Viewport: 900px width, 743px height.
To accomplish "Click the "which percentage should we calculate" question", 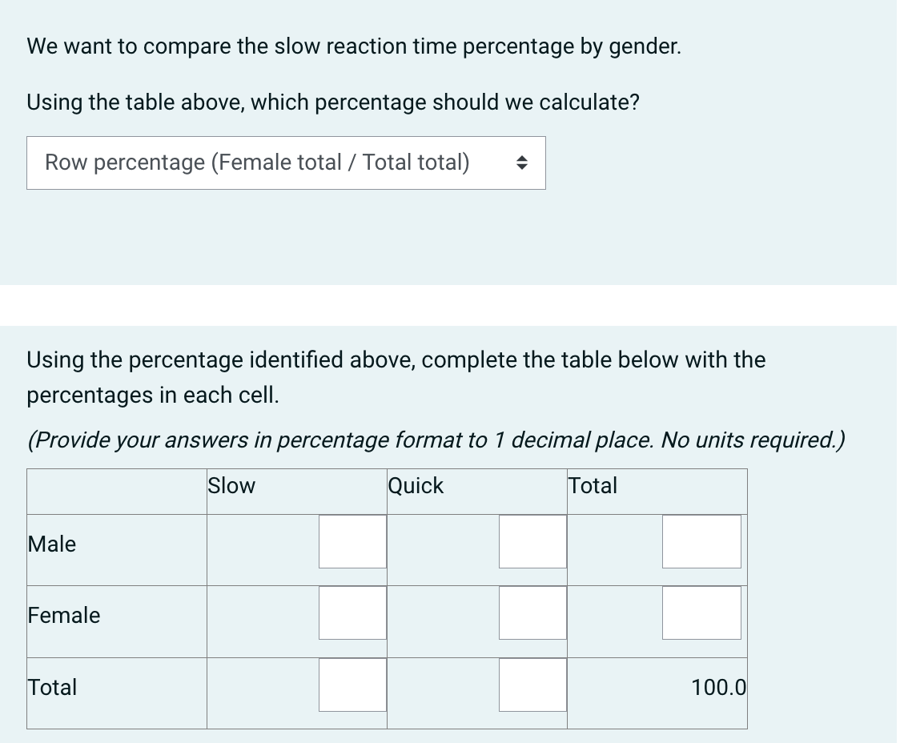I will (x=333, y=103).
